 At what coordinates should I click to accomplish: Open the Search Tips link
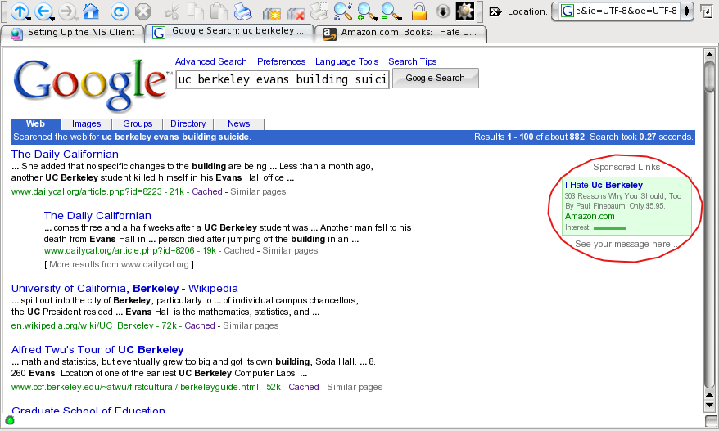click(x=412, y=61)
